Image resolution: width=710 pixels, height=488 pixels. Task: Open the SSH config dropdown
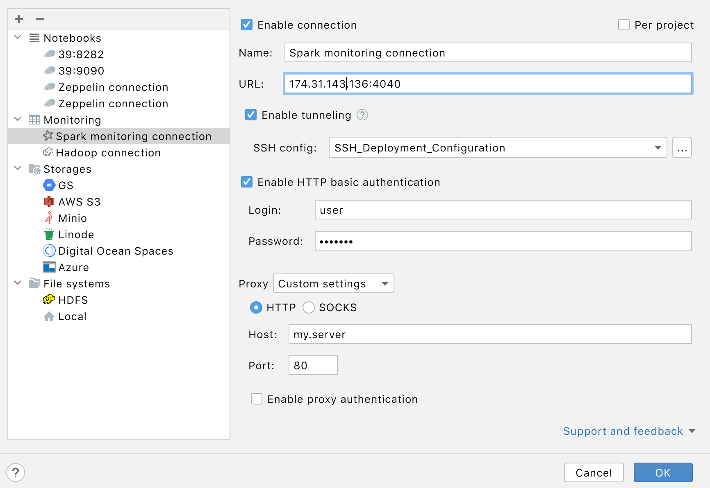click(x=658, y=148)
